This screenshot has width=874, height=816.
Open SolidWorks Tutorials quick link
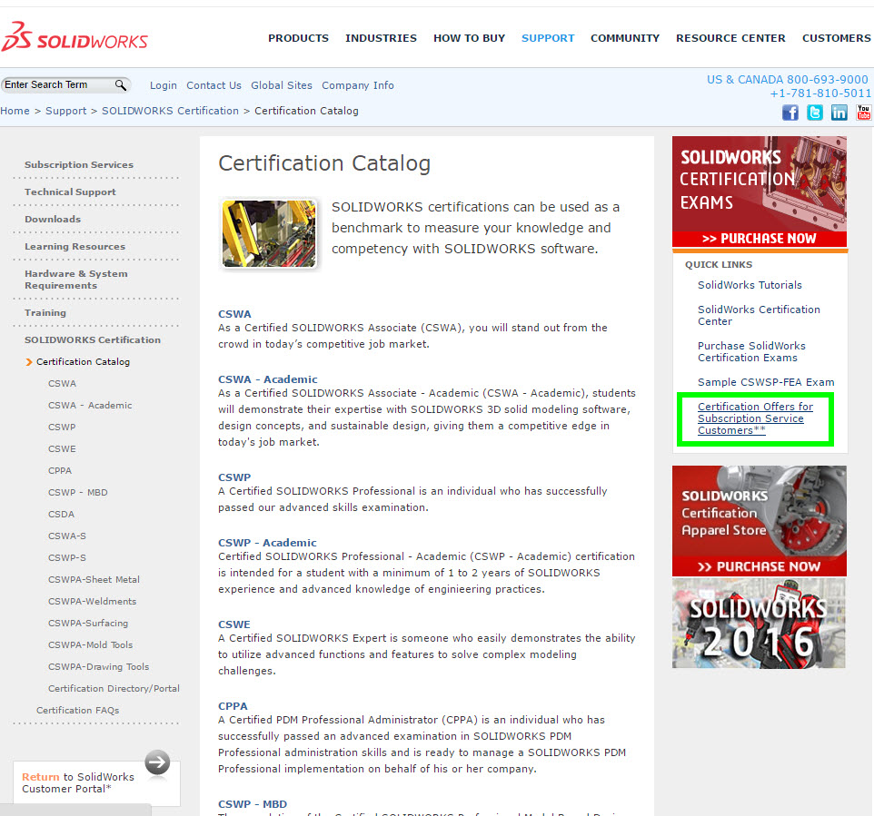750,285
